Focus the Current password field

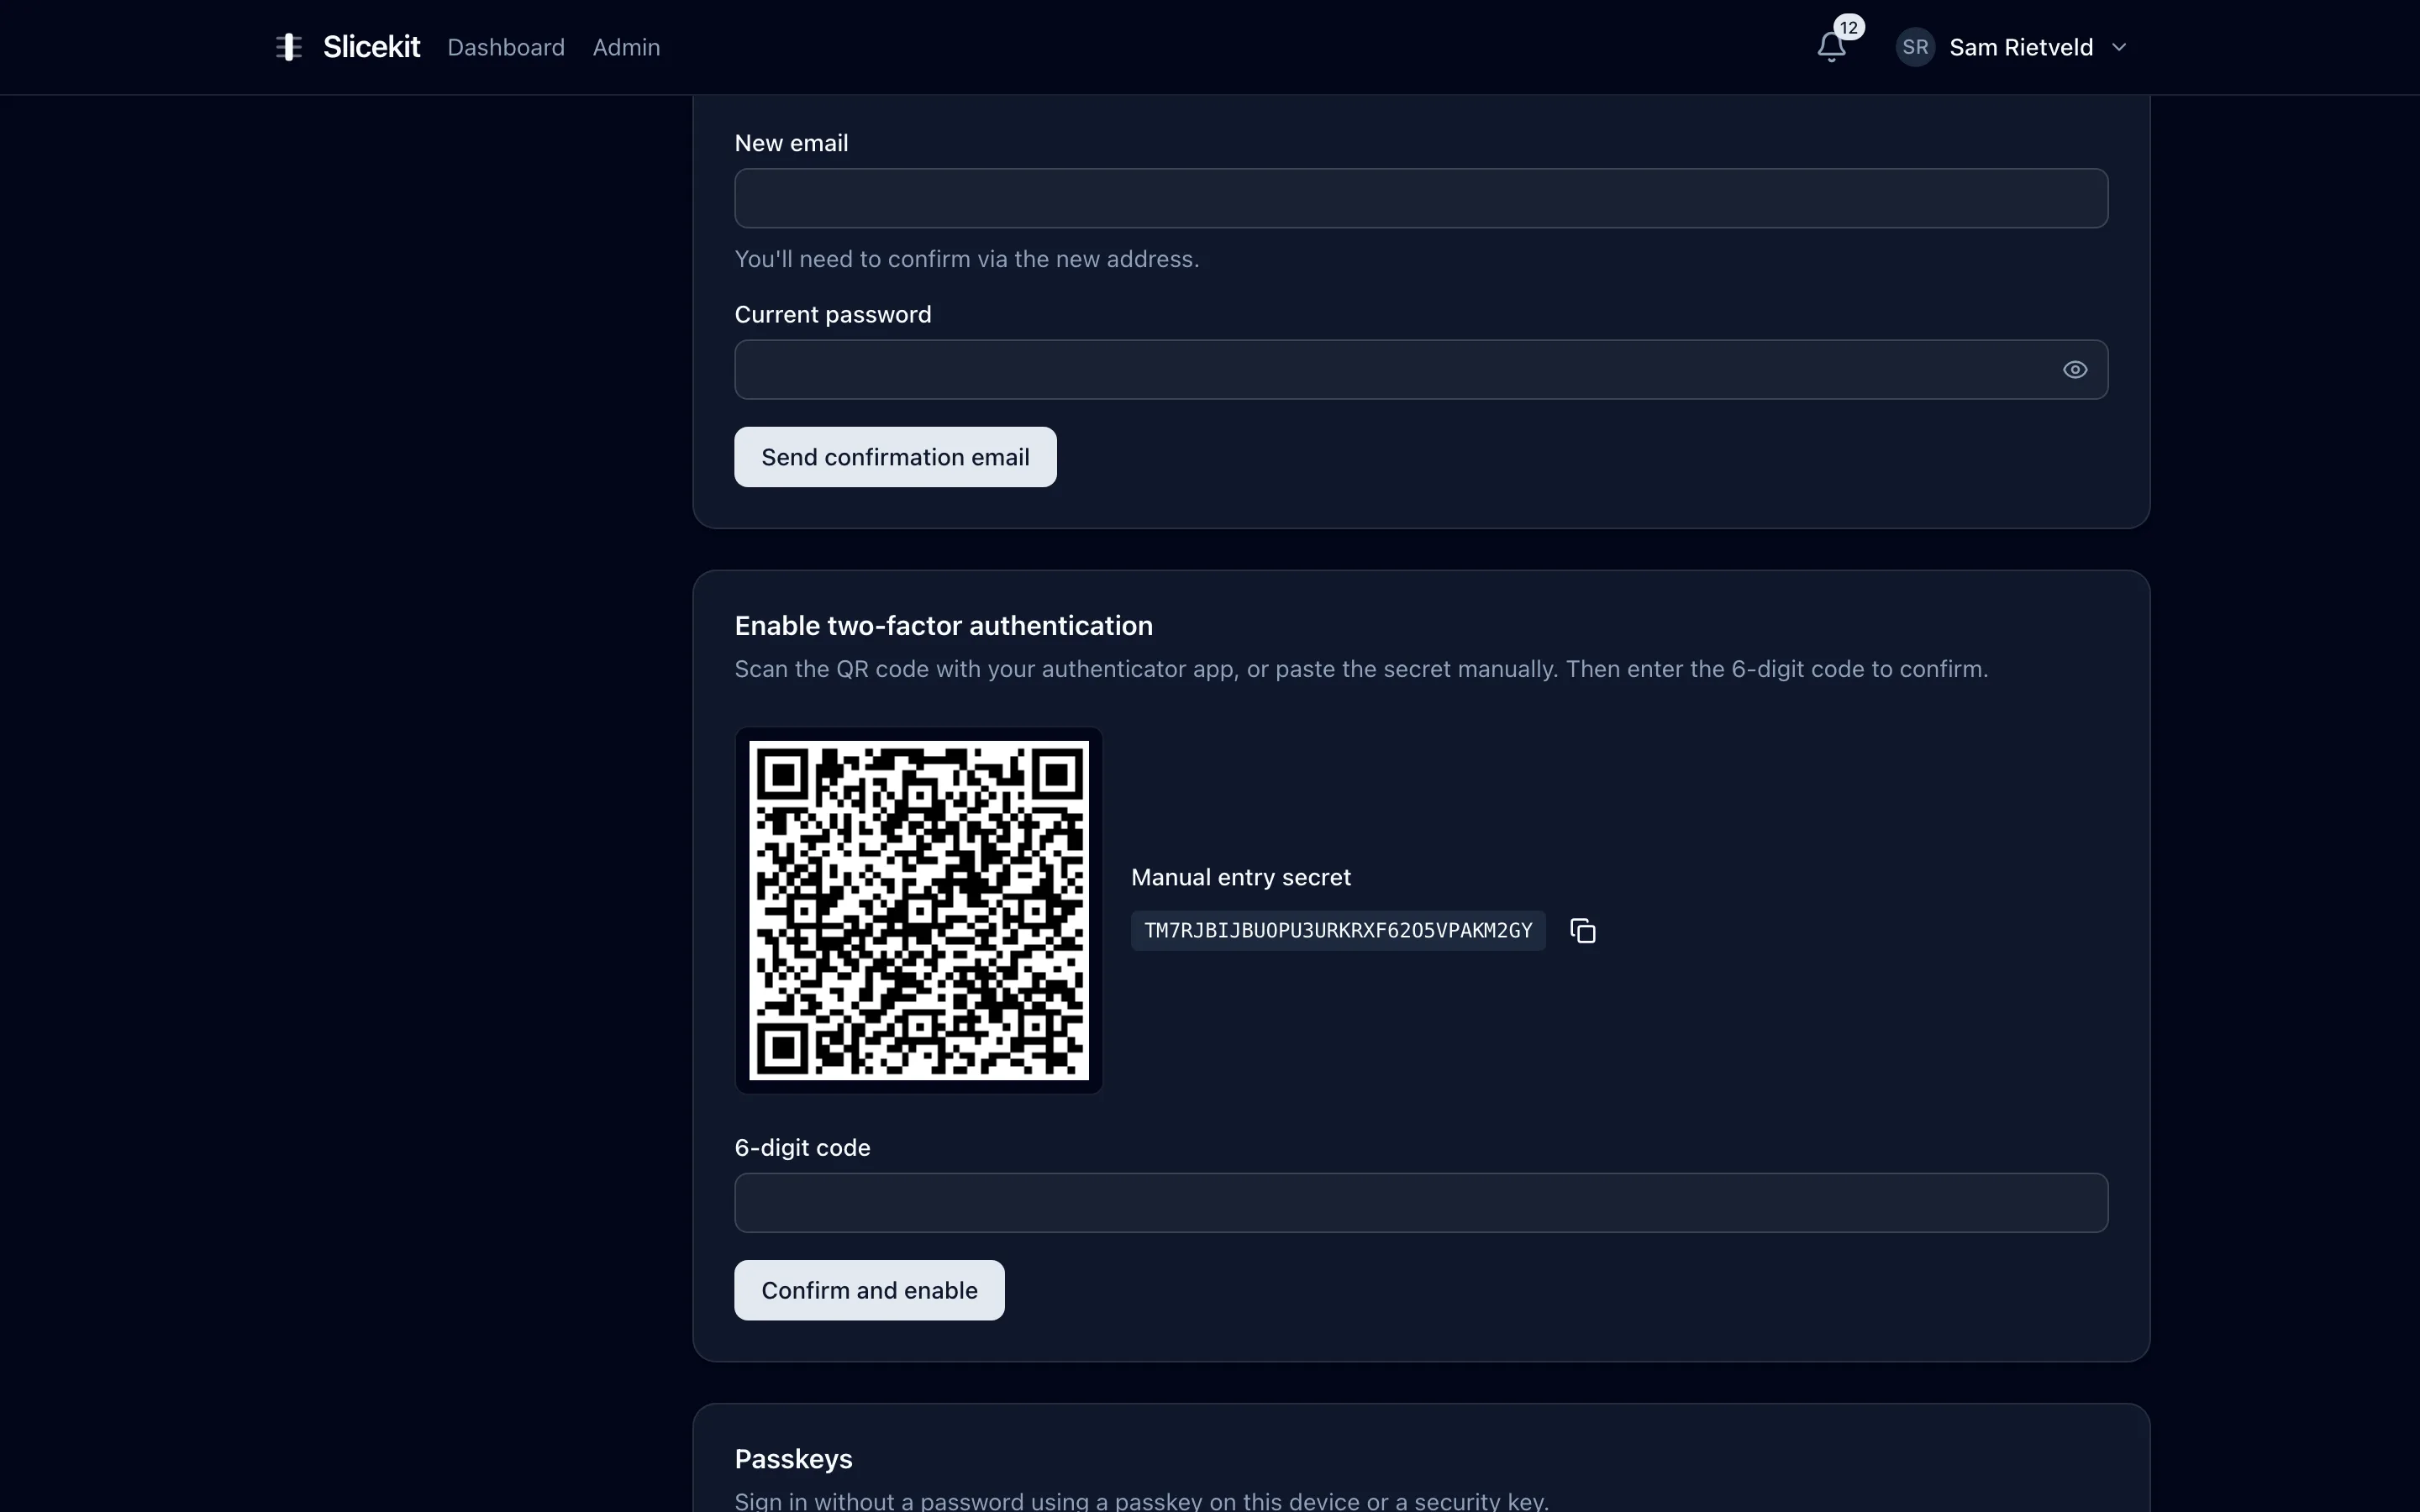coord(1421,370)
